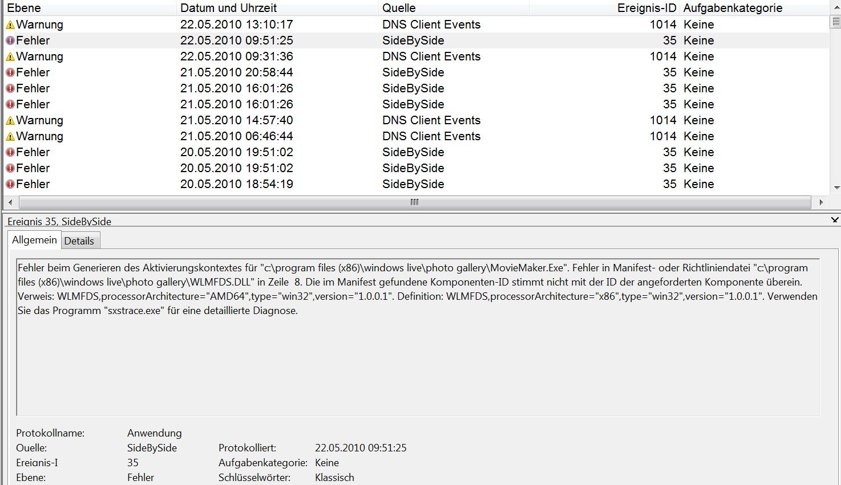Click the warning icon of the 14:57:40 event

[x=10, y=121]
